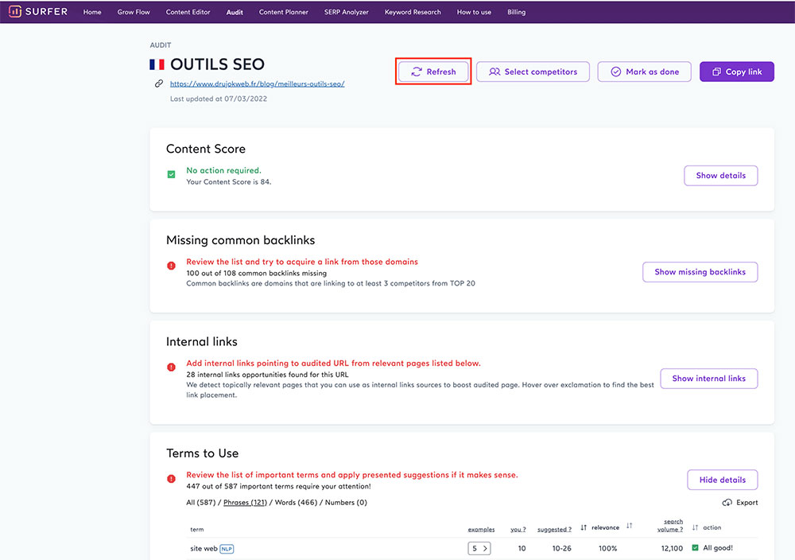Image resolution: width=795 pixels, height=560 pixels.
Task: Click the Surfer logo icon
Action: 14,11
